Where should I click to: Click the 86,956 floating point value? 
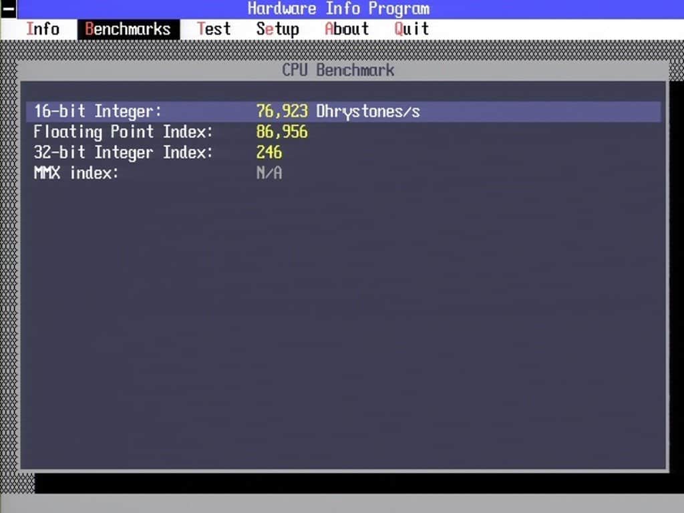[x=282, y=132]
